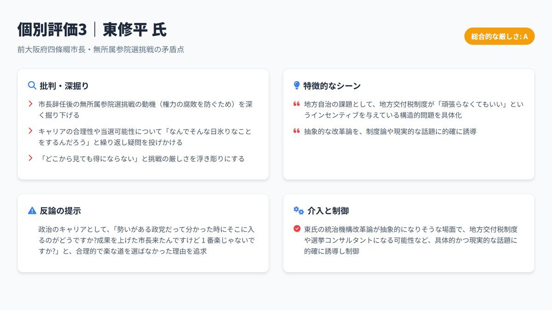The height and width of the screenshot is (310, 552).
Task: Click the bullet text 抽象的な改革論を、制度論
Action: point(390,132)
